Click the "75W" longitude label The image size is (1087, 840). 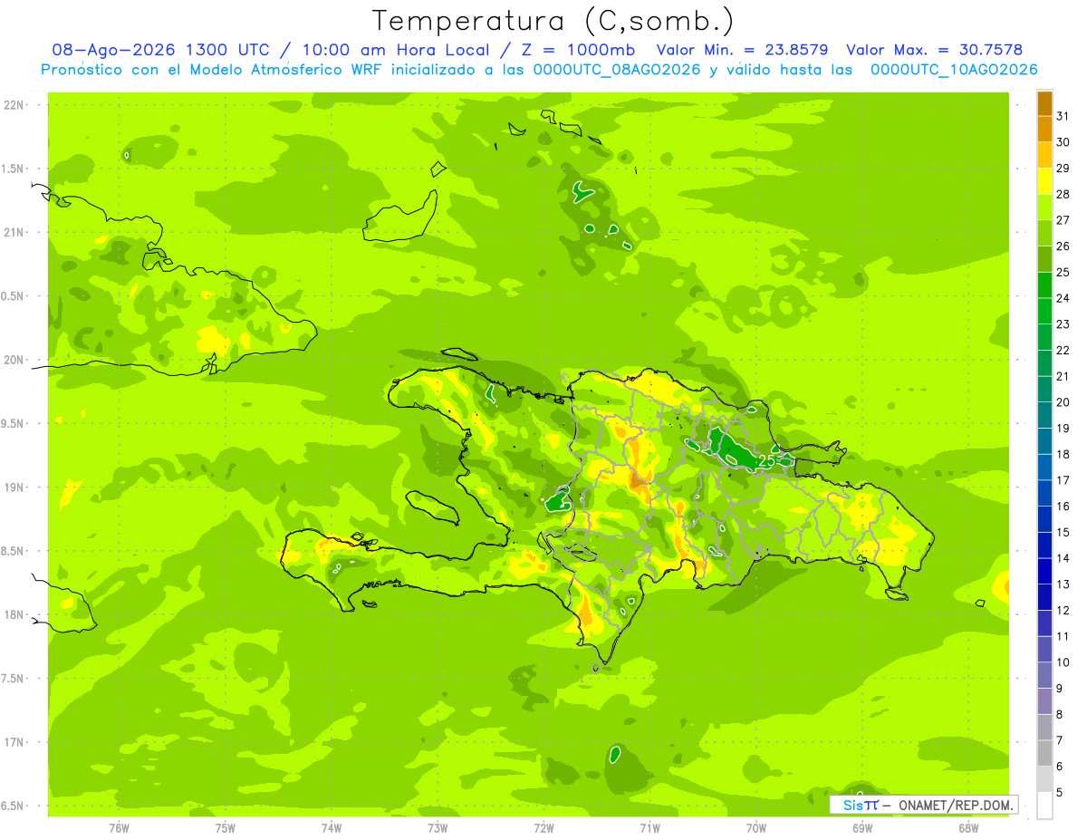click(x=226, y=828)
